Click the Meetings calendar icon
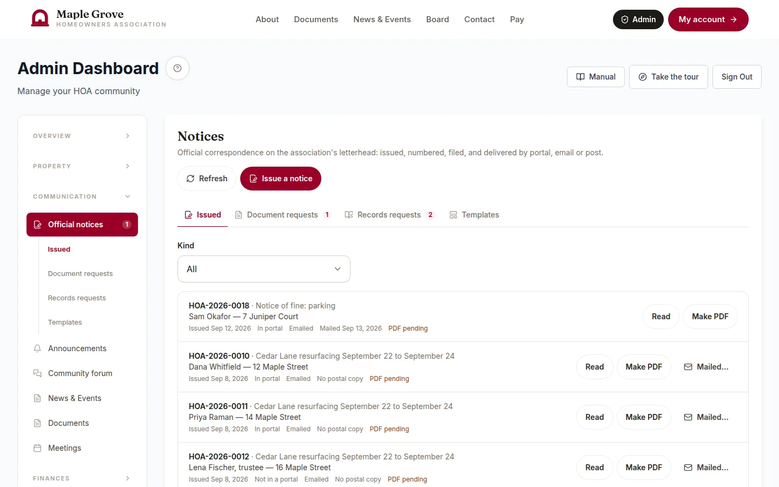This screenshot has width=779, height=487. 37,448
